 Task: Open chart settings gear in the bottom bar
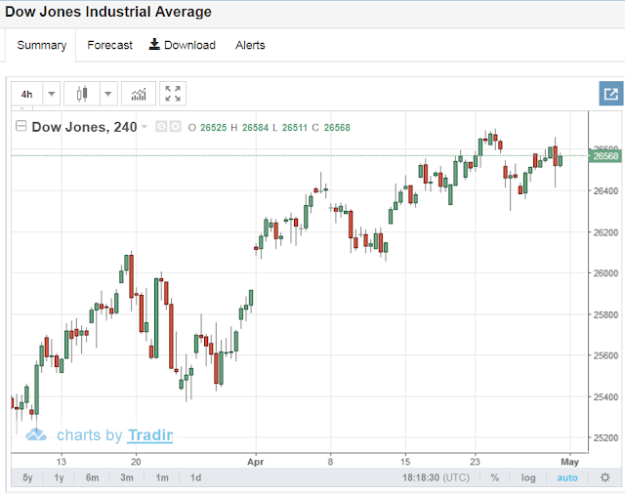pyautogui.click(x=605, y=477)
